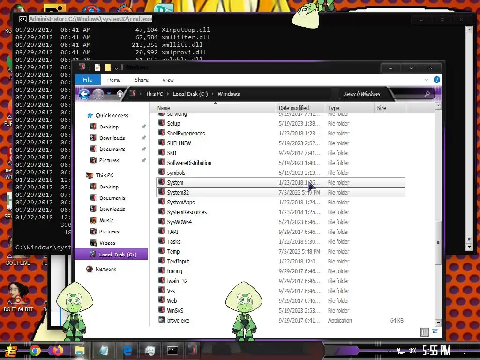Select the ShellExperiences folder icon
This screenshot has width=480, height=360.
[162, 133]
